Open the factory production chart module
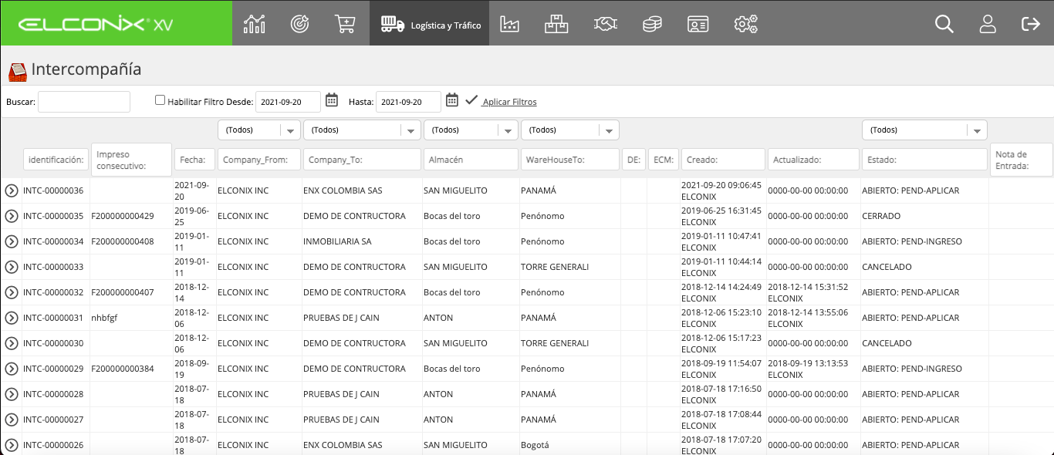The width and height of the screenshot is (1054, 455). [x=510, y=23]
